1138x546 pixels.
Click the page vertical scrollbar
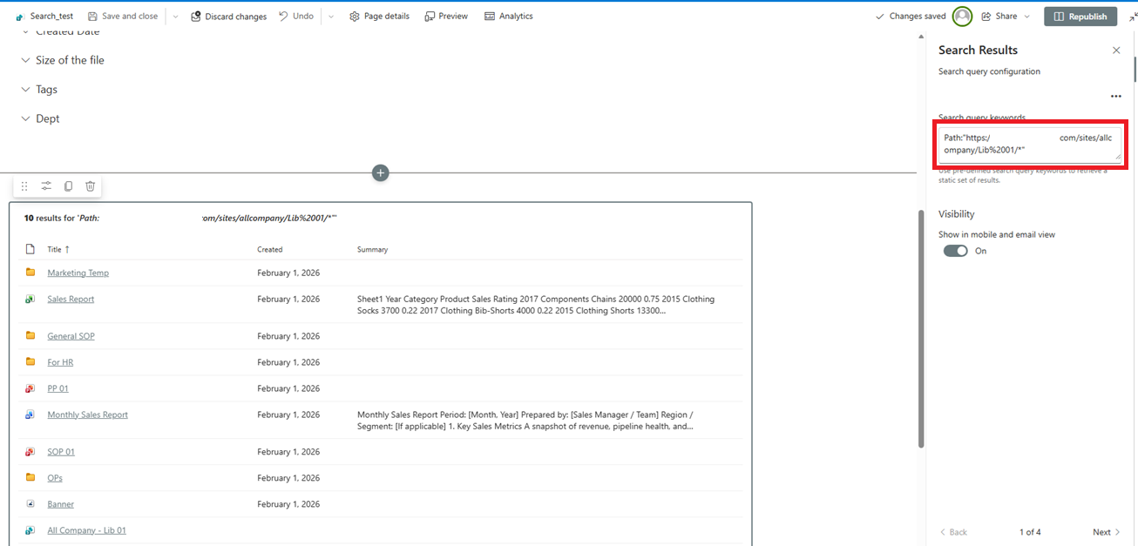click(921, 329)
